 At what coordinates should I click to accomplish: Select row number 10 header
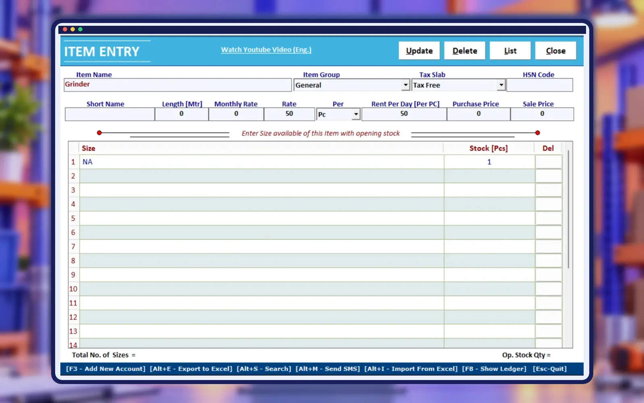pyautogui.click(x=73, y=289)
